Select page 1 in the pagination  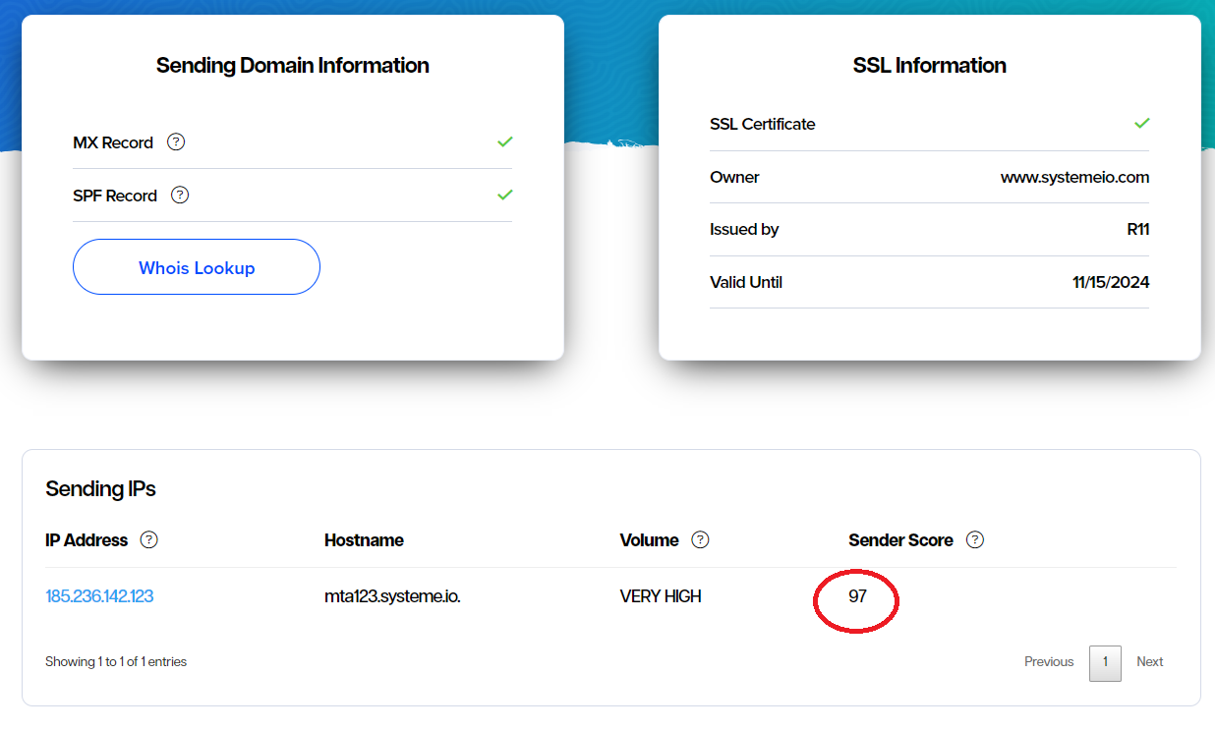click(x=1105, y=662)
